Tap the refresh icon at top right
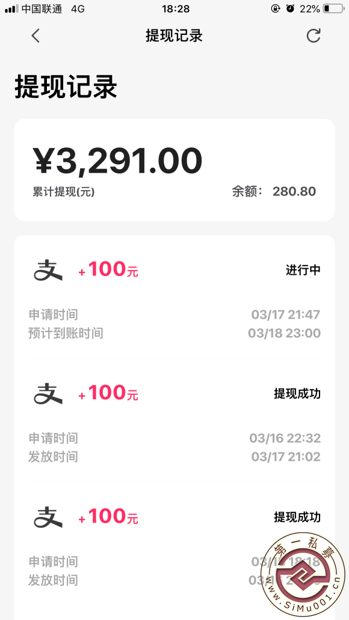This screenshot has height=620, width=349. (x=313, y=35)
